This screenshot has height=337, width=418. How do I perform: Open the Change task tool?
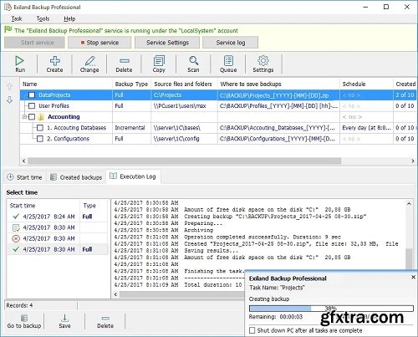(89, 64)
